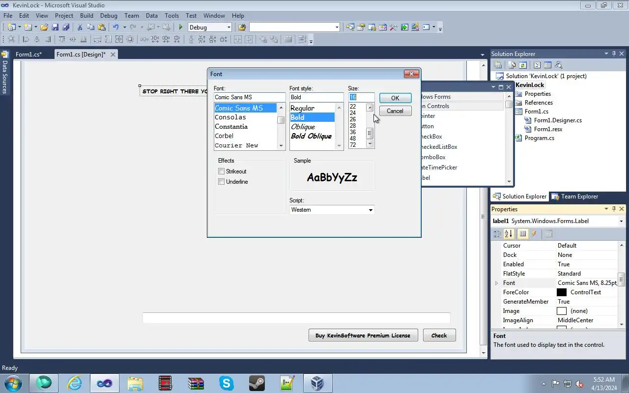Open the active documents list dropdown

pyautogui.click(x=483, y=55)
